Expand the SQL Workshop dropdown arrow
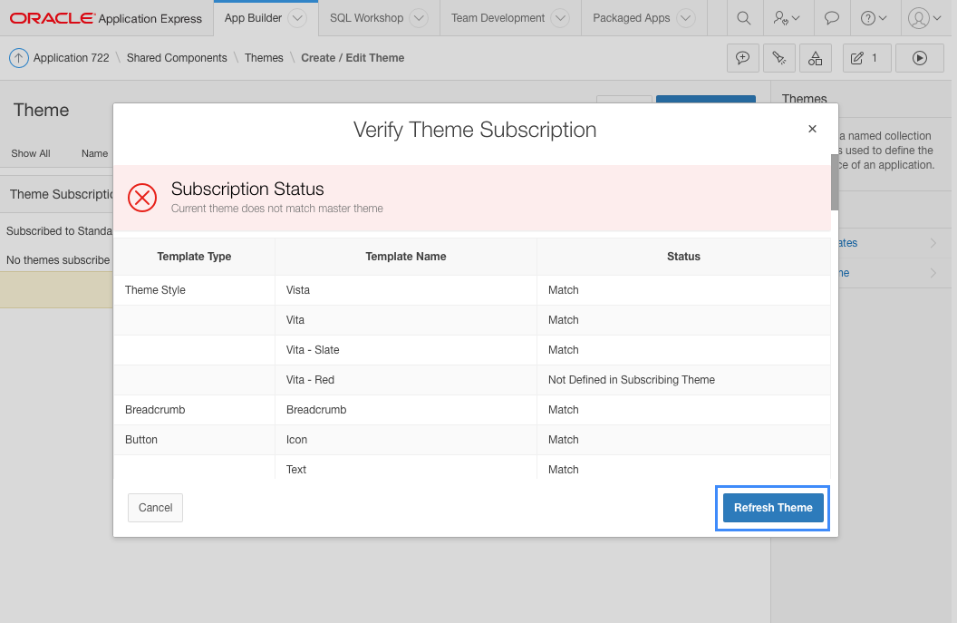Screen dimensions: 957x623 [418, 18]
